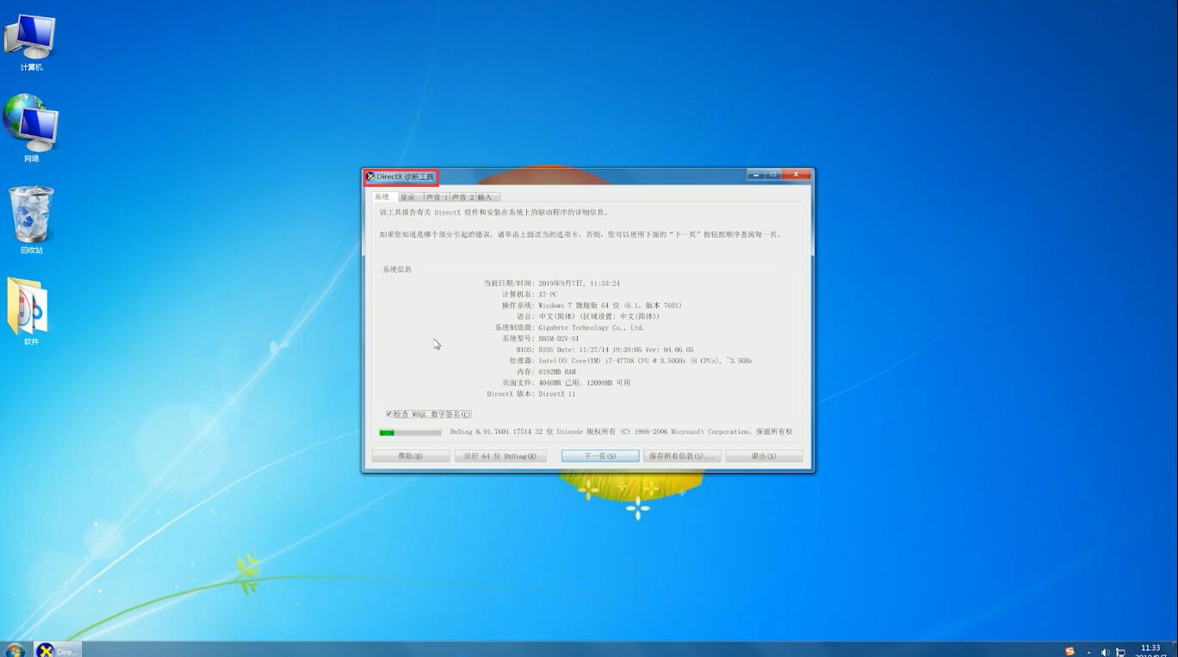This screenshot has height=657, width=1178.
Task: Click the Windows 7 旗舰版 64 位 line
Action: coord(611,306)
